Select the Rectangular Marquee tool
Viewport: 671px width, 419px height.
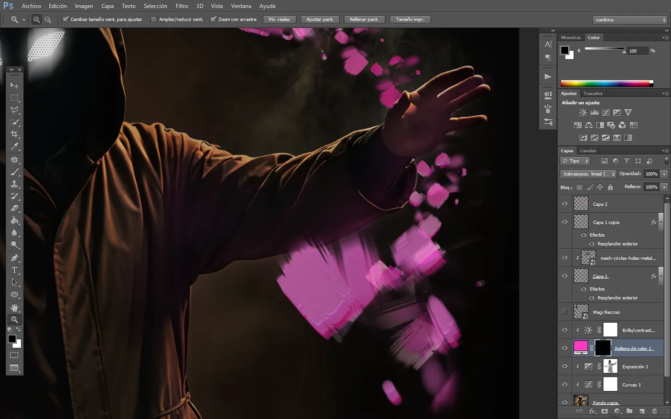click(x=15, y=98)
